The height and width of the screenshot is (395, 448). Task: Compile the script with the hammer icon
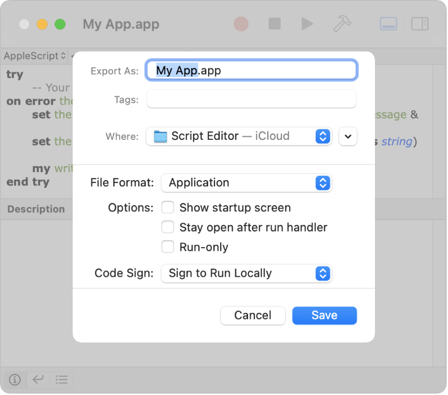coord(342,24)
